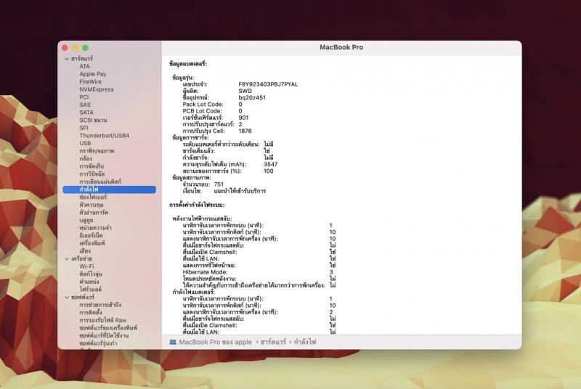Select การวินิจฉัย in the sidebar
Viewport: 581px width, 389px height.
pos(92,174)
